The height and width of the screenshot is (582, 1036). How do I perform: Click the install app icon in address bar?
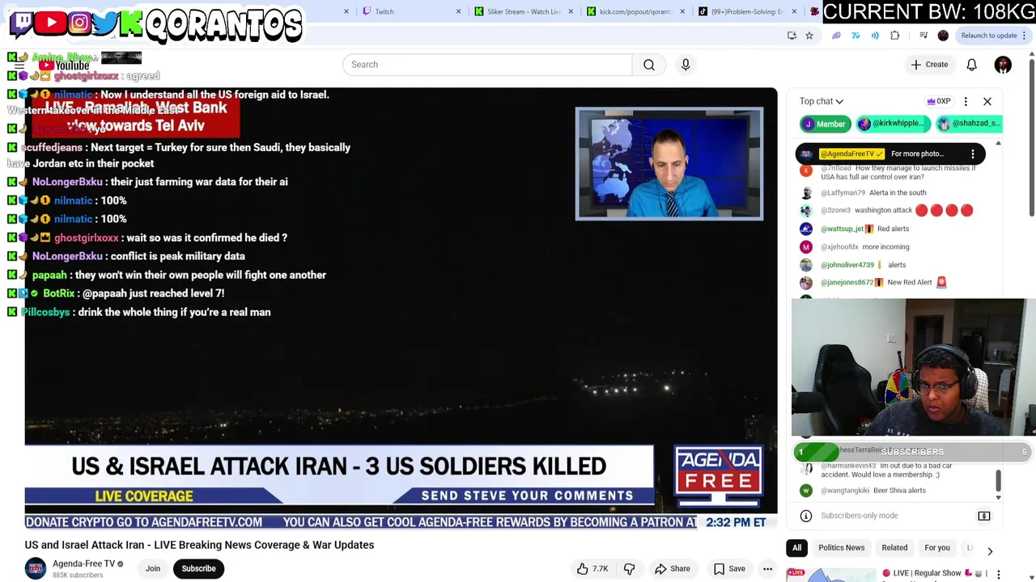(x=792, y=36)
